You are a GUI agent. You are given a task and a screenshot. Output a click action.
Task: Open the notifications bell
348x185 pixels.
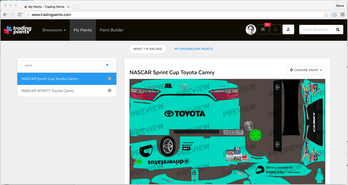(x=275, y=30)
